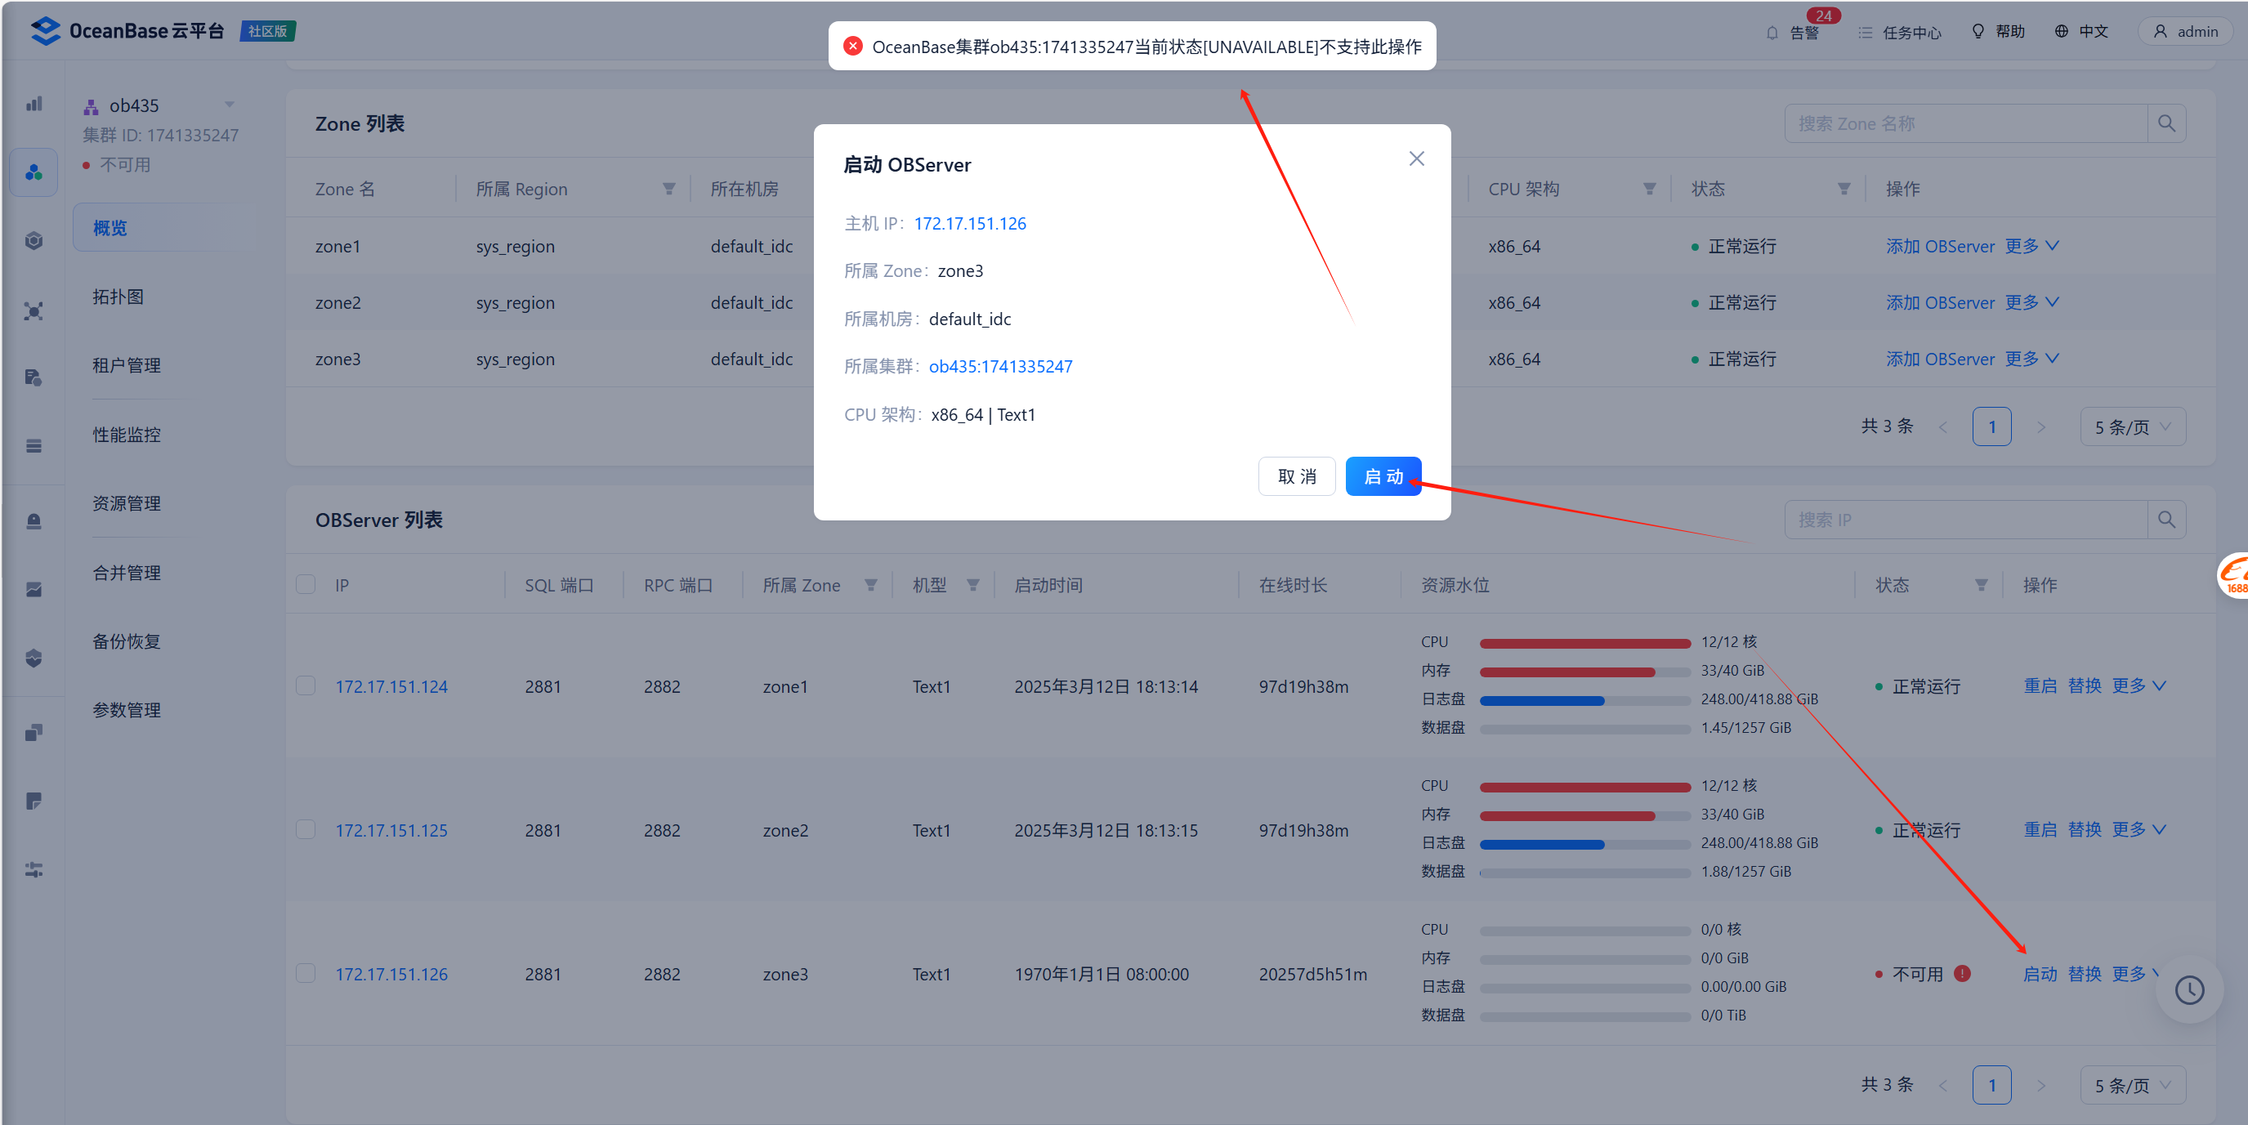
Task: Click inside 搜索 Zone 名称 input
Action: 1965,124
